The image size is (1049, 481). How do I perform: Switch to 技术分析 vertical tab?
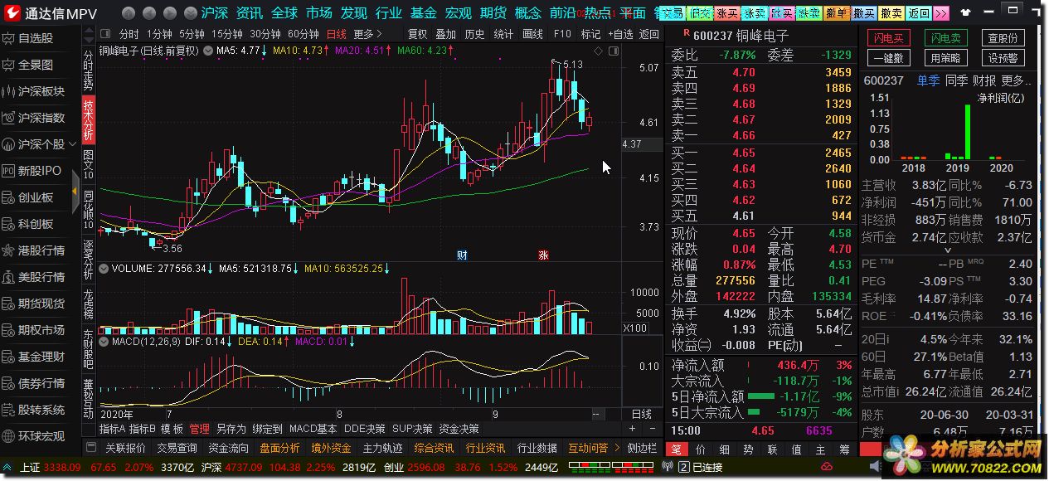89,120
